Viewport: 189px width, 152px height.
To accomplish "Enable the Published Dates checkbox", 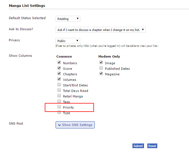I will coord(101,68).
